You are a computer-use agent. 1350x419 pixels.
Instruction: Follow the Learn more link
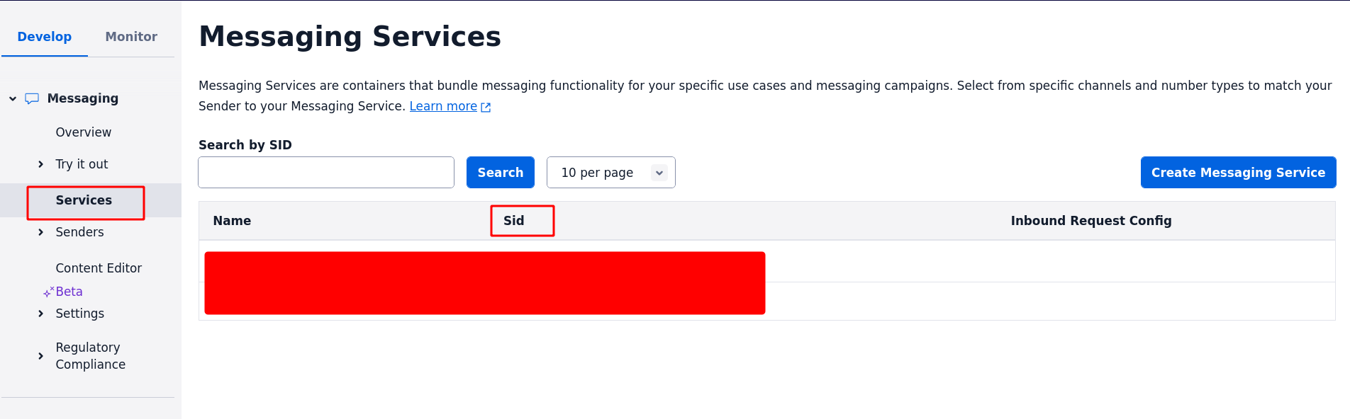coord(443,106)
